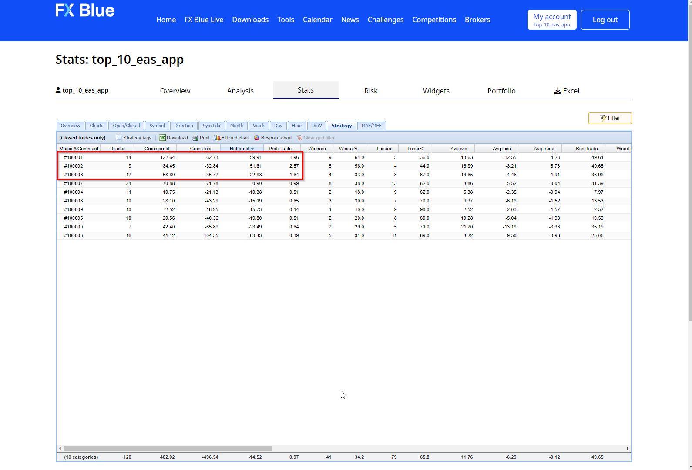This screenshot has width=692, height=470.
Task: Click the Excel download icon in the account tabs
Action: (558, 91)
